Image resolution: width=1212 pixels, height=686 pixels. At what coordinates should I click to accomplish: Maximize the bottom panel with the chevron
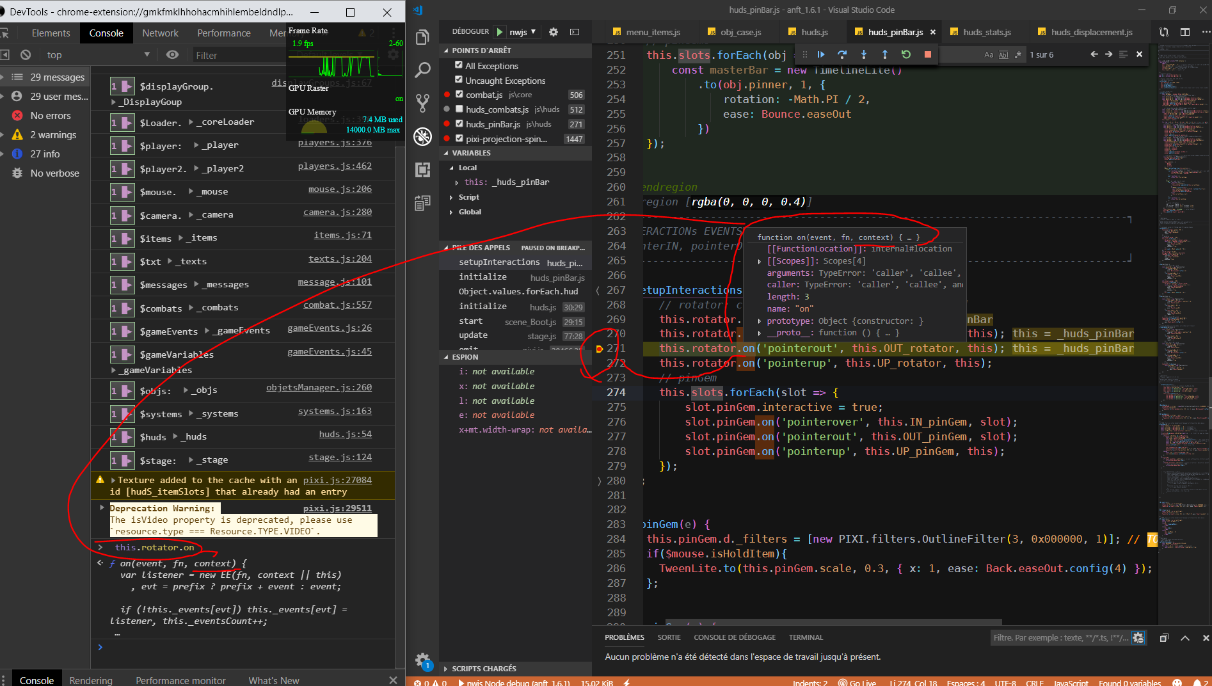tap(1185, 637)
